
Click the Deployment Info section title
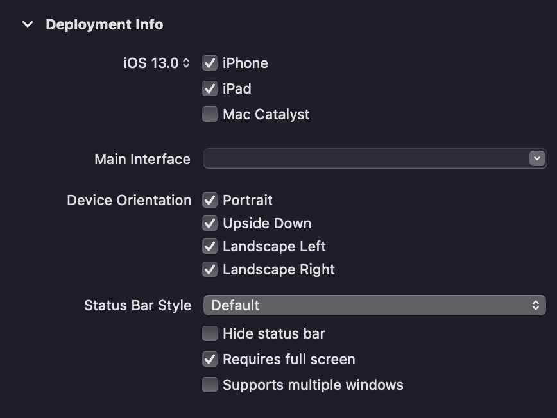click(x=105, y=24)
